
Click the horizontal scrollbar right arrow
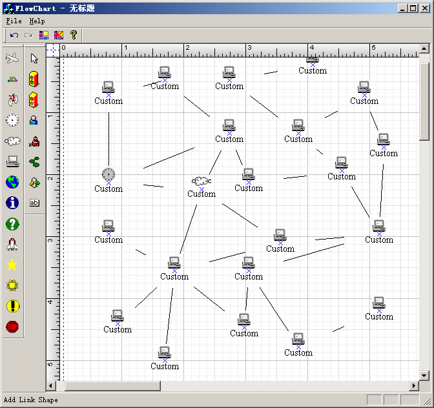[414, 386]
